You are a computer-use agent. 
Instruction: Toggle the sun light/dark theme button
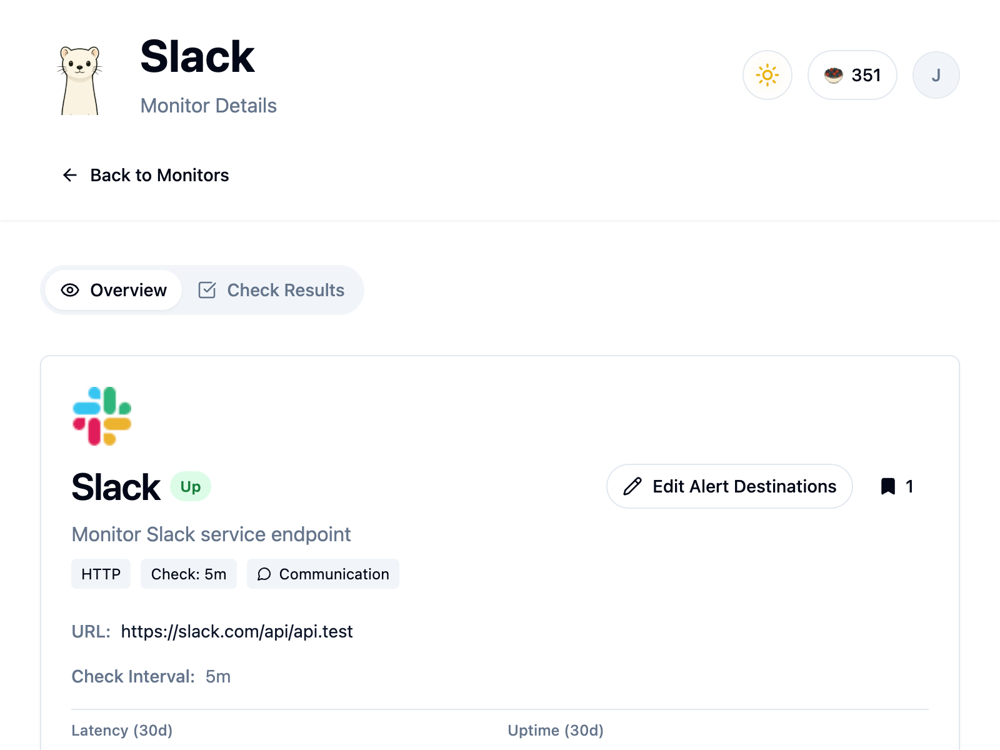click(767, 75)
